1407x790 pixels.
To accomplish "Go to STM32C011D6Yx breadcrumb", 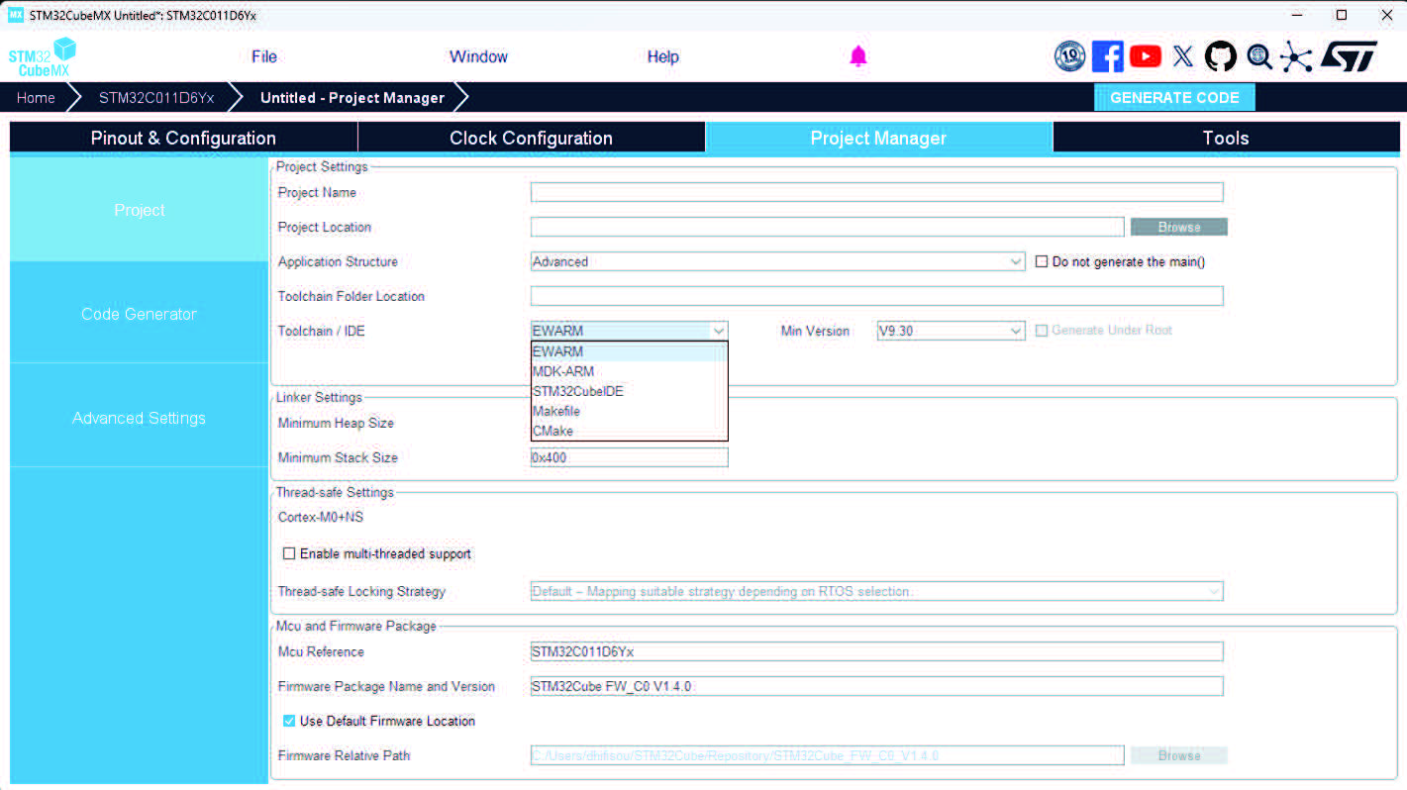I will coord(156,98).
